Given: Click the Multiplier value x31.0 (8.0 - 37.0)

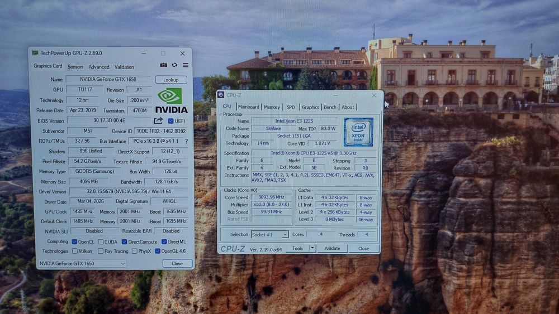Looking at the screenshot, I should click(271, 205).
